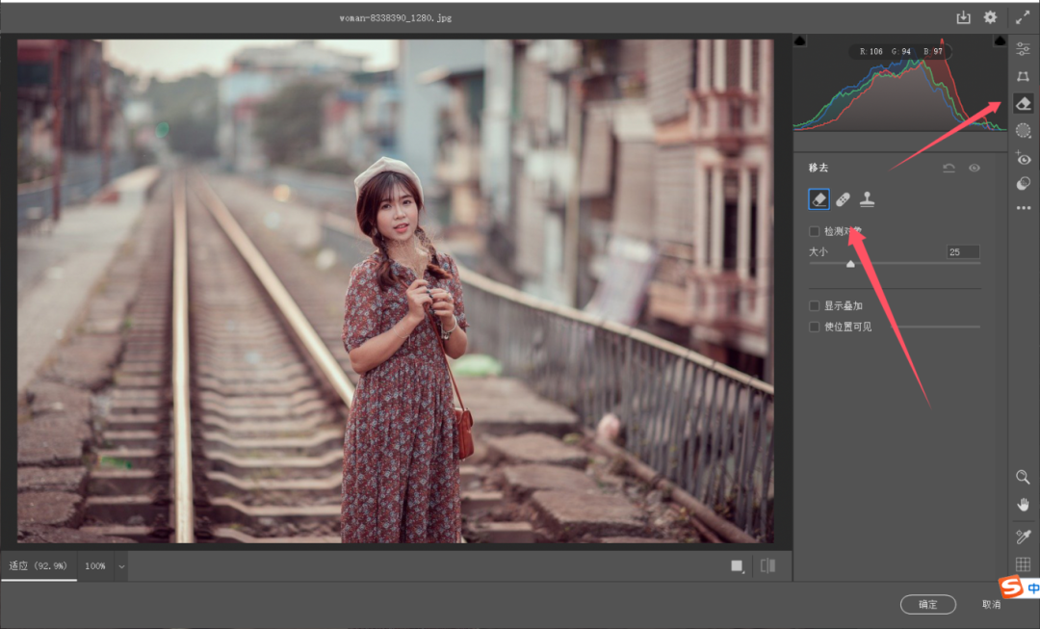Viewport: 1040px width, 629px height.
Task: Enable the 显示叠加 checkbox
Action: [x=814, y=305]
